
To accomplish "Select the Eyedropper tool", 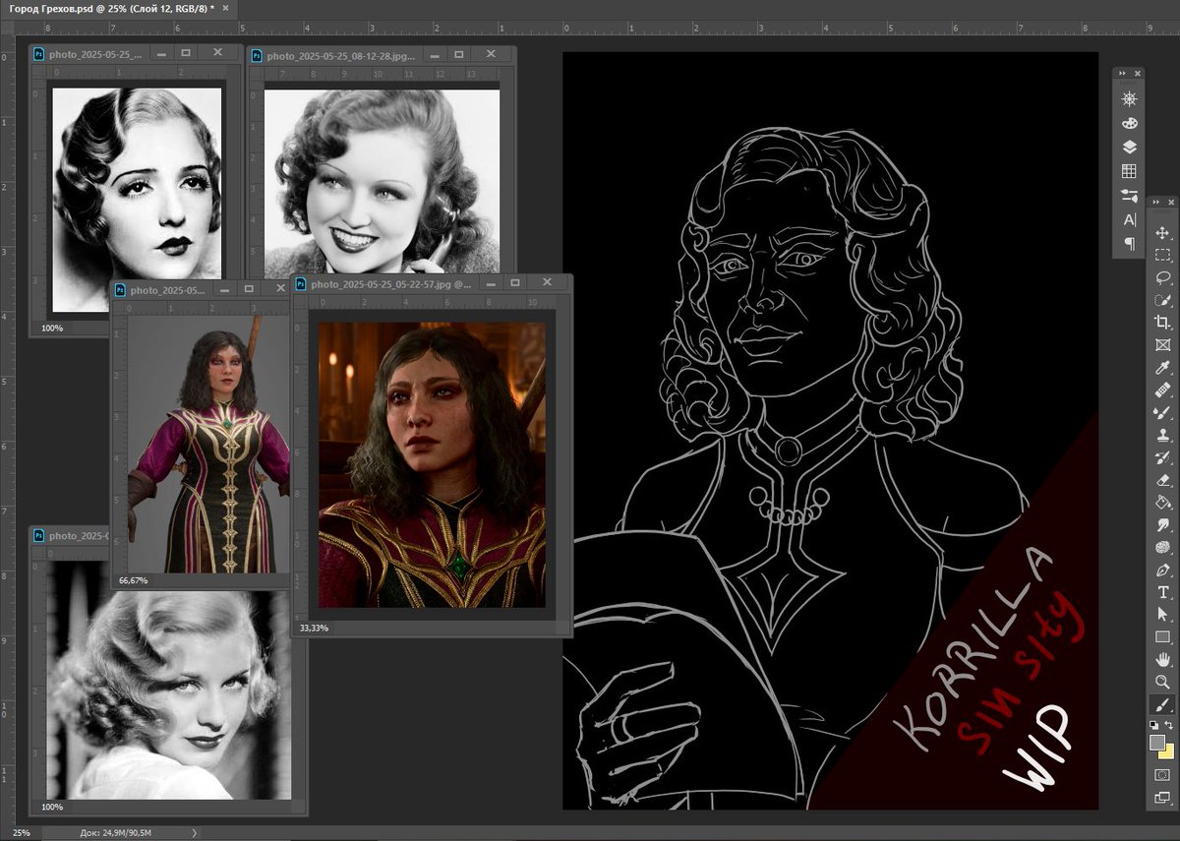I will [x=1162, y=368].
